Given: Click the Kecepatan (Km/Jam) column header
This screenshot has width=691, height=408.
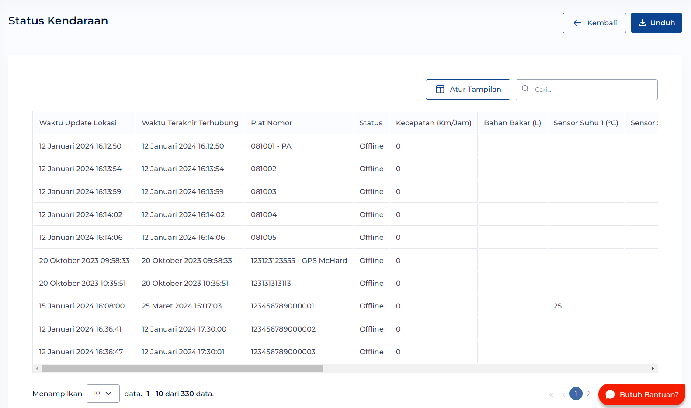Looking at the screenshot, I should point(434,123).
